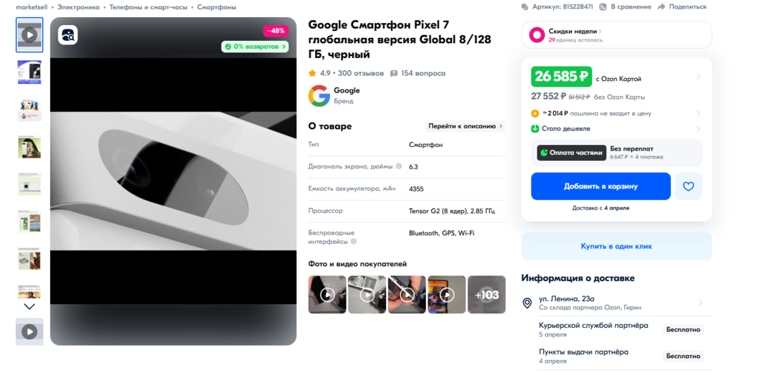This screenshot has width=782, height=373.
Task: Go to Смартфоны breadcrumb category
Action: pyautogui.click(x=217, y=7)
